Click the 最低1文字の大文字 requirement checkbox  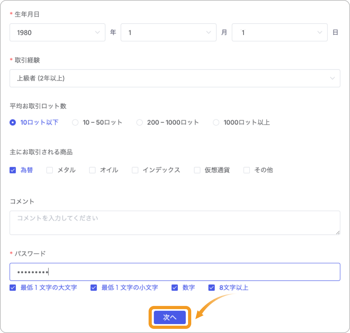click(13, 288)
